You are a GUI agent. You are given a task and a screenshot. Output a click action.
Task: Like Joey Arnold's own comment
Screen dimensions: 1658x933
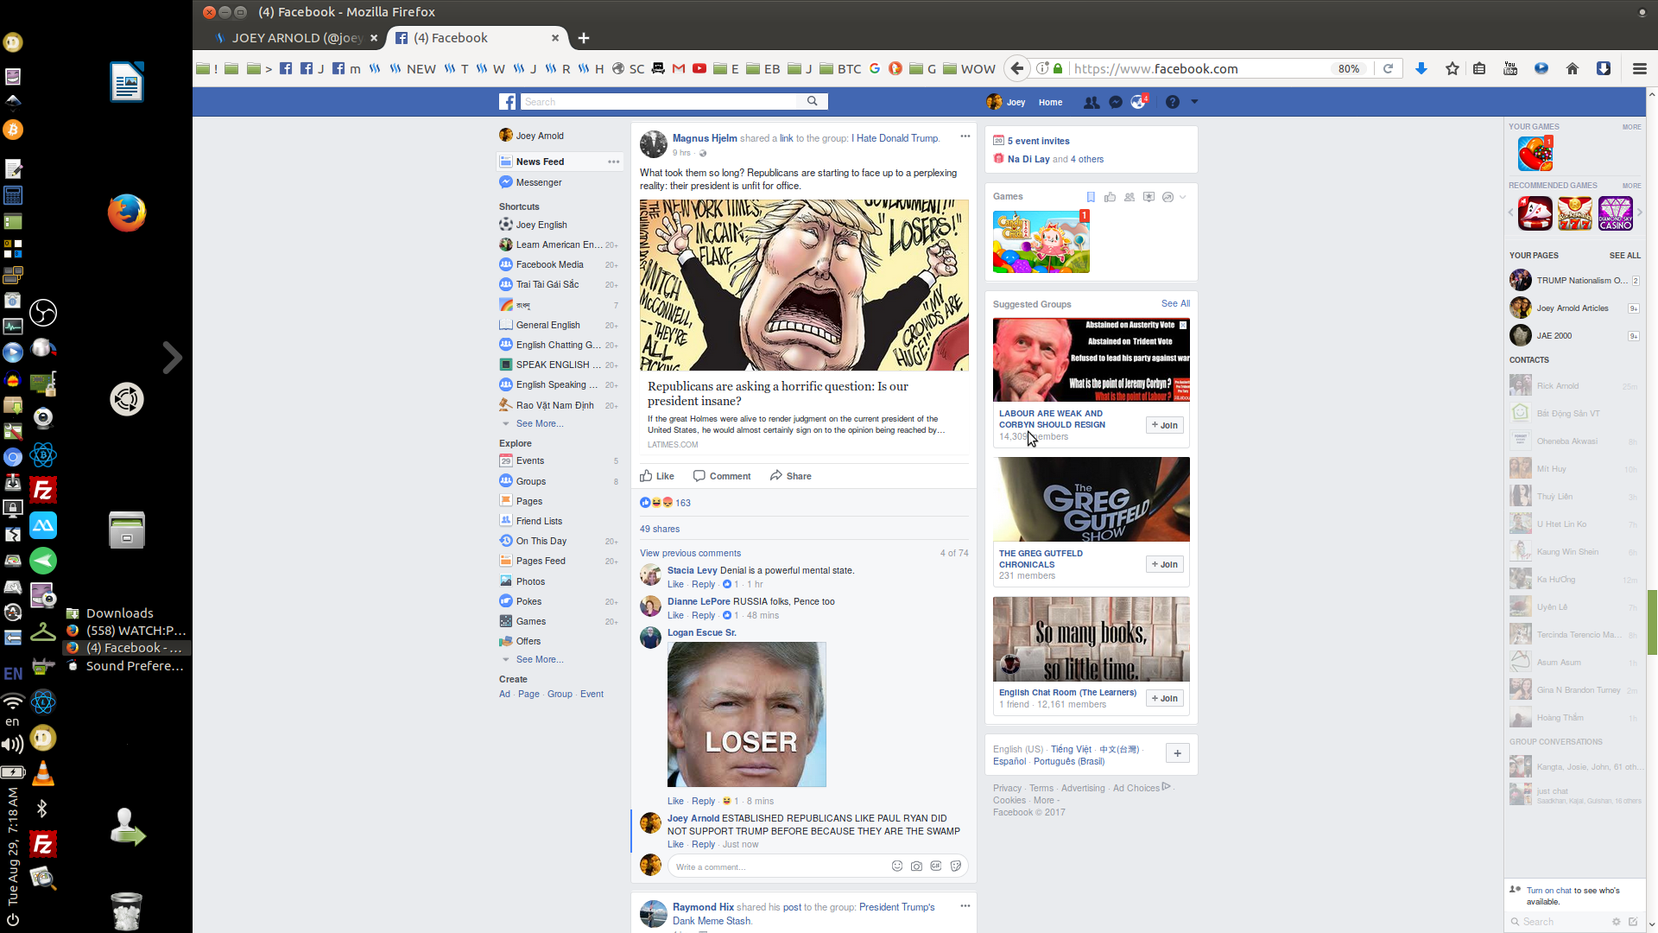click(x=675, y=844)
